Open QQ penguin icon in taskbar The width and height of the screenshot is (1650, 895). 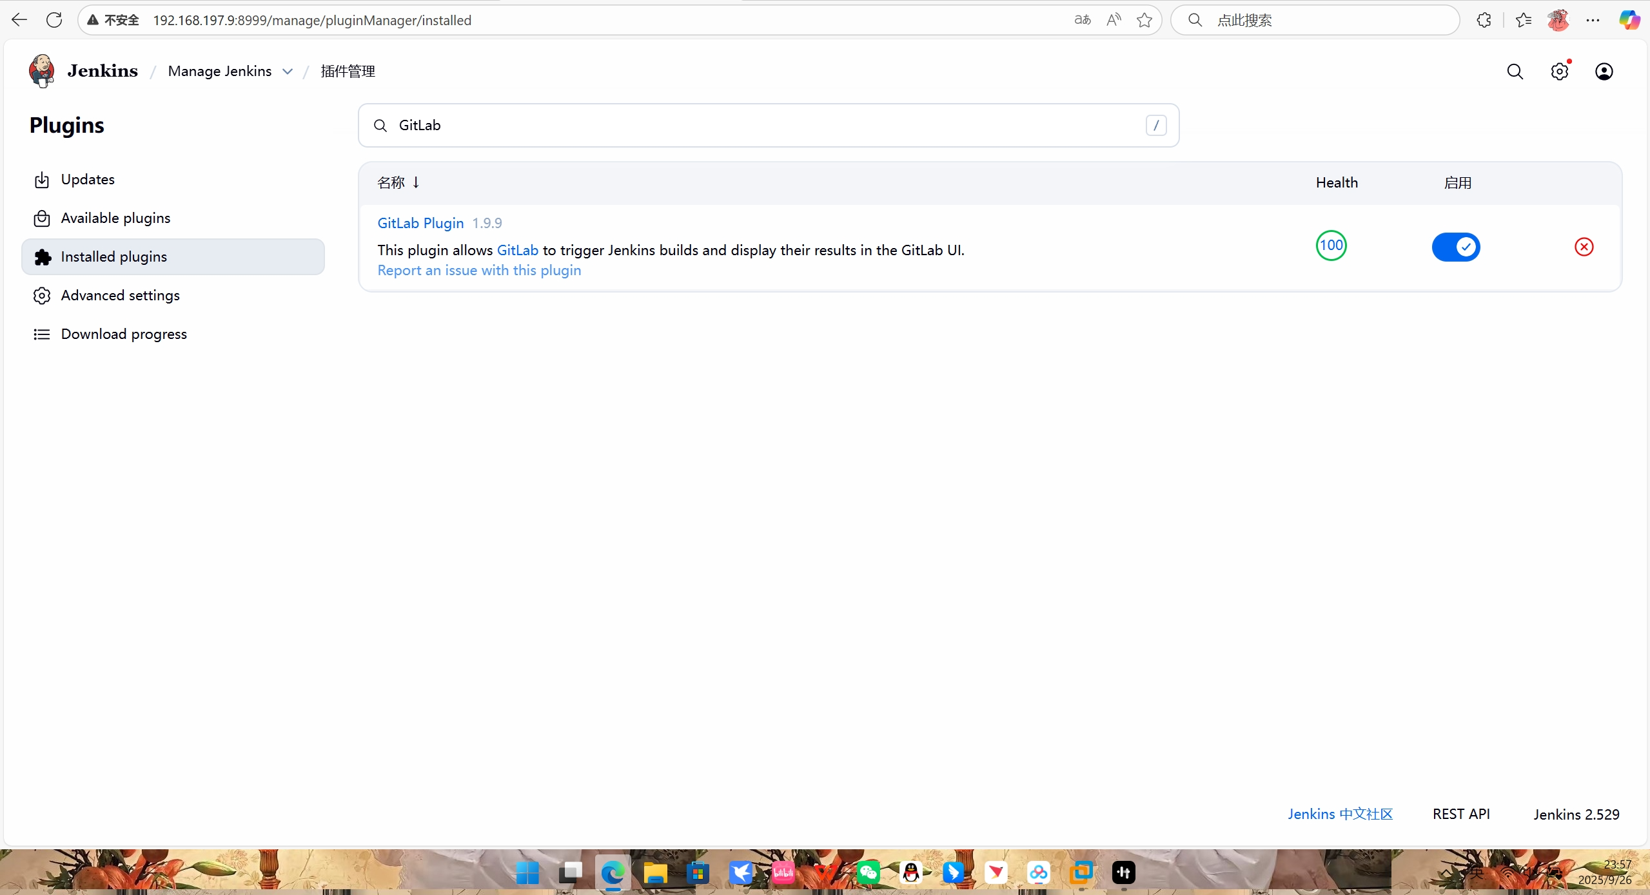(910, 873)
